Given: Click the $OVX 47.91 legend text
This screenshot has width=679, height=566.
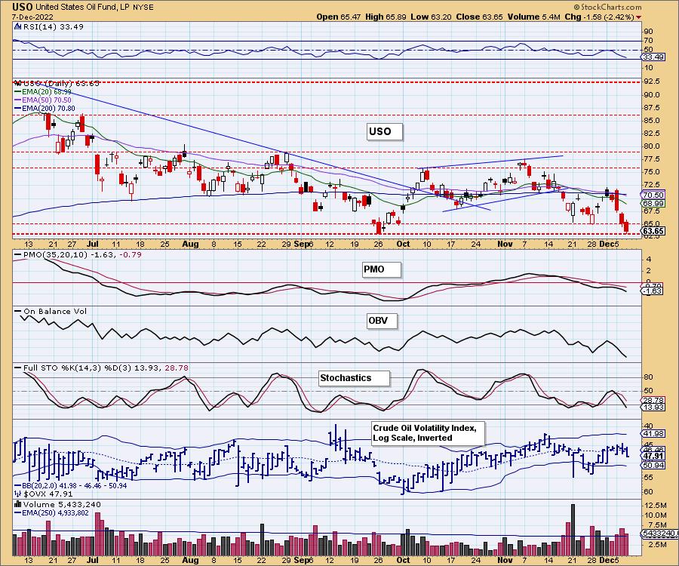Looking at the screenshot, I should pyautogui.click(x=44, y=494).
